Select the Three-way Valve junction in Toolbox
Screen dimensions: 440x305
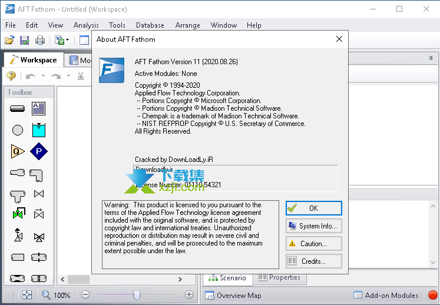[x=39, y=237]
